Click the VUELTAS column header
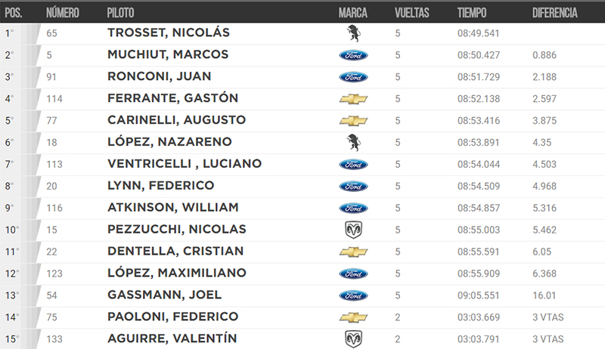This screenshot has width=605, height=349. (411, 13)
